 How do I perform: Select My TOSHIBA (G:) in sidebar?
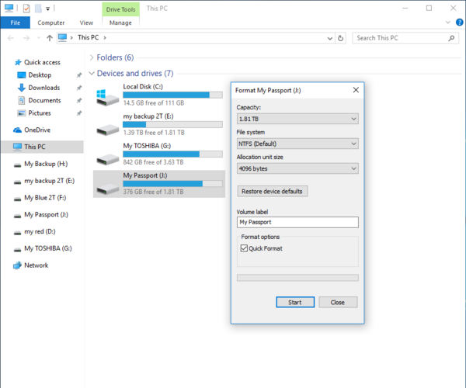(x=48, y=248)
